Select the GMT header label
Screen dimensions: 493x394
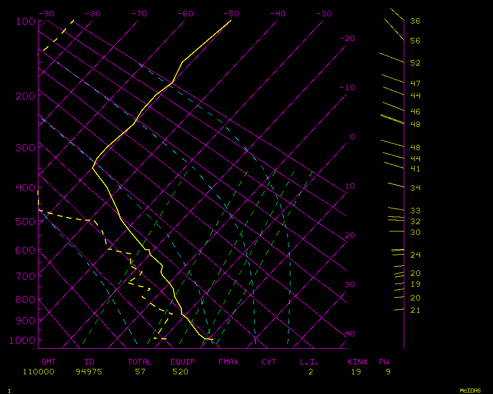49,362
